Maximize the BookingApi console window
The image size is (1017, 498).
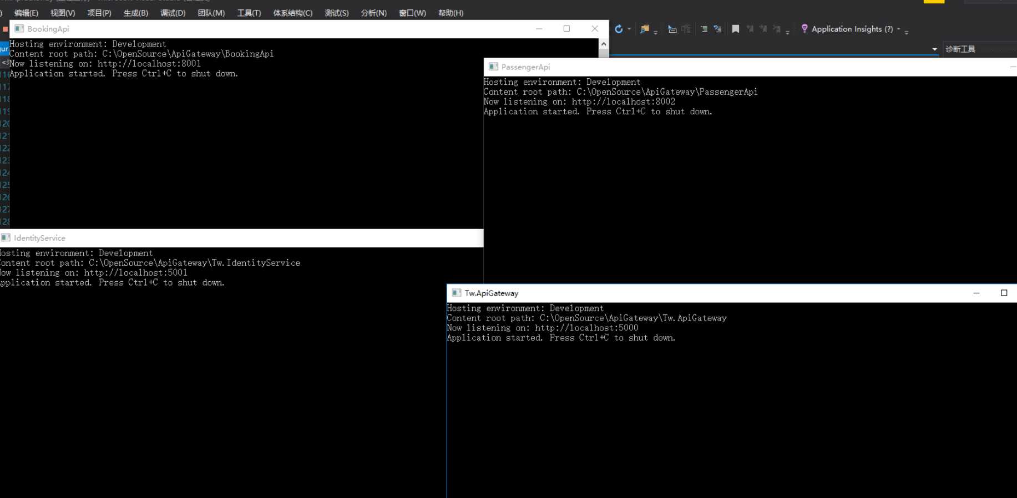[x=566, y=29]
